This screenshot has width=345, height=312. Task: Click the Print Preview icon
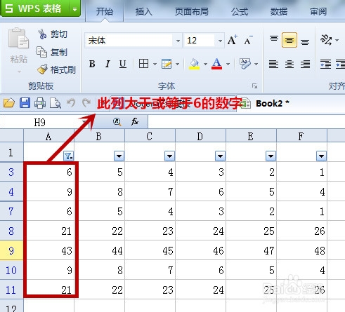[56, 103]
